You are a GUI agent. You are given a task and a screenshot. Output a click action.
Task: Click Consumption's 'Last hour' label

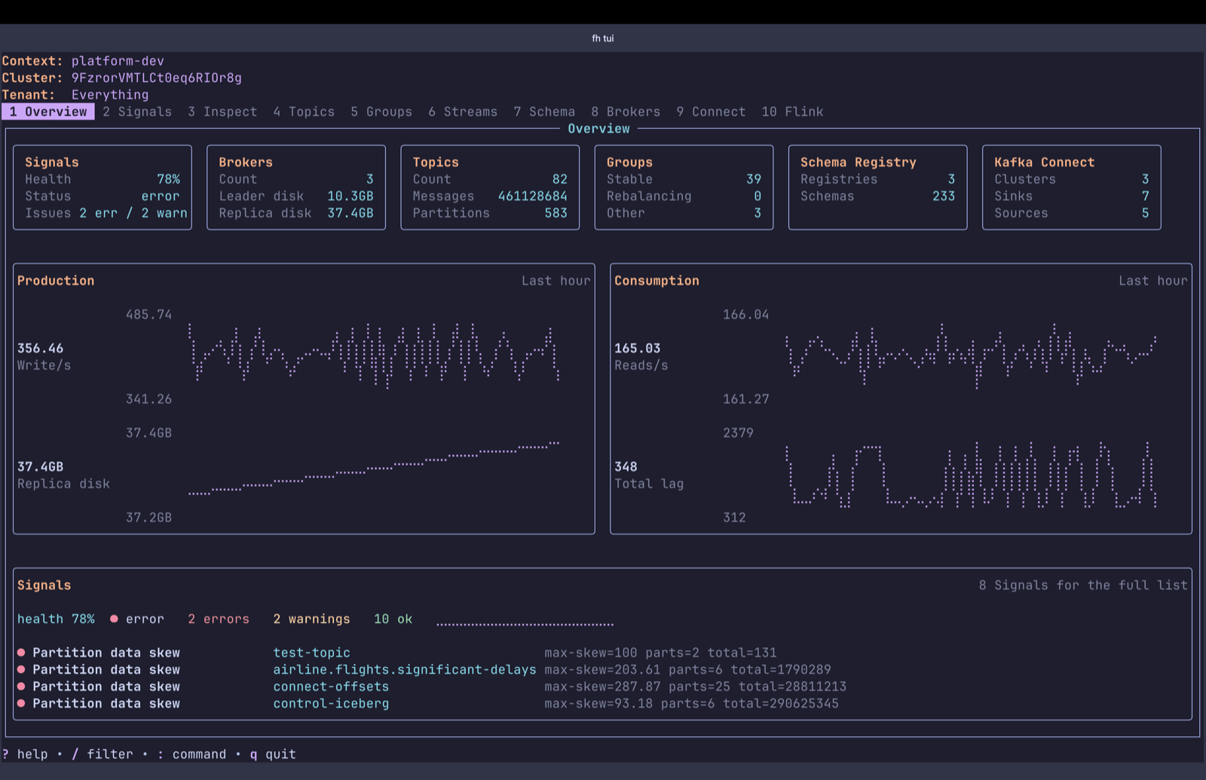(1153, 280)
